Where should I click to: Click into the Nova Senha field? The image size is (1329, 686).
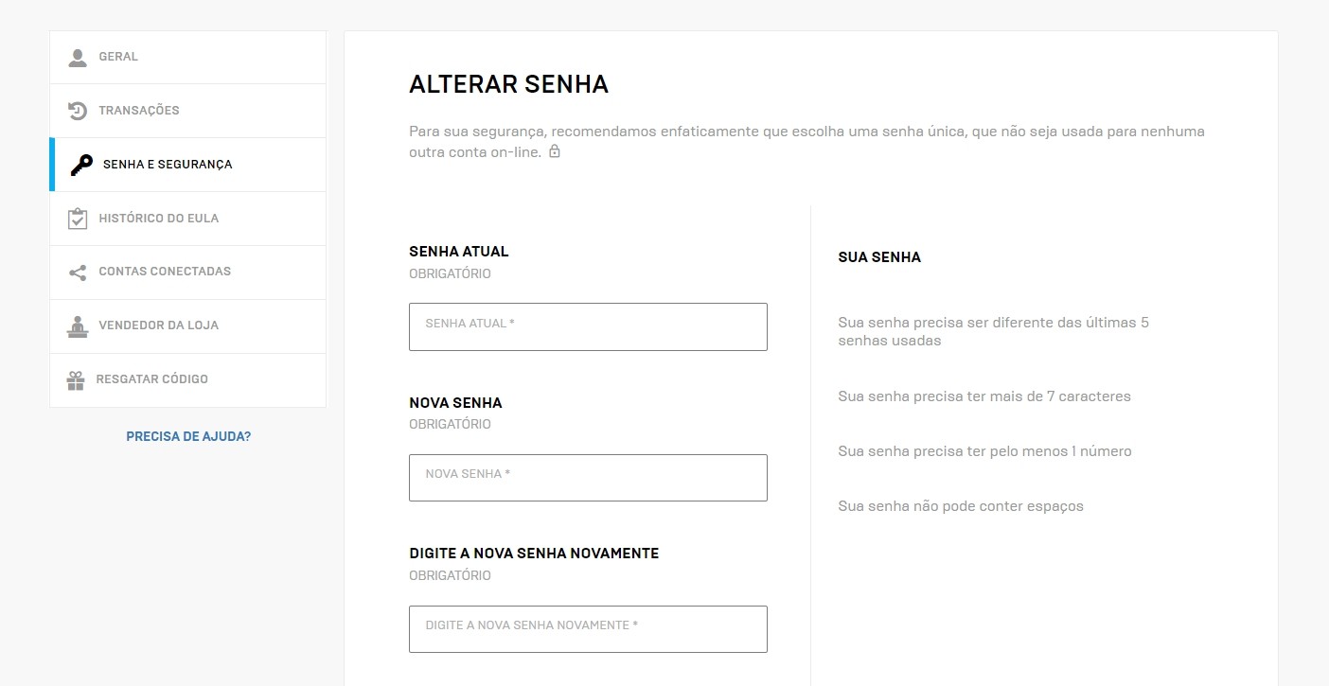click(588, 478)
